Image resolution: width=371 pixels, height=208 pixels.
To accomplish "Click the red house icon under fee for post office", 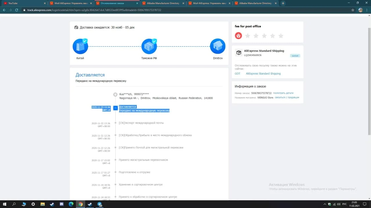I will point(238,36).
